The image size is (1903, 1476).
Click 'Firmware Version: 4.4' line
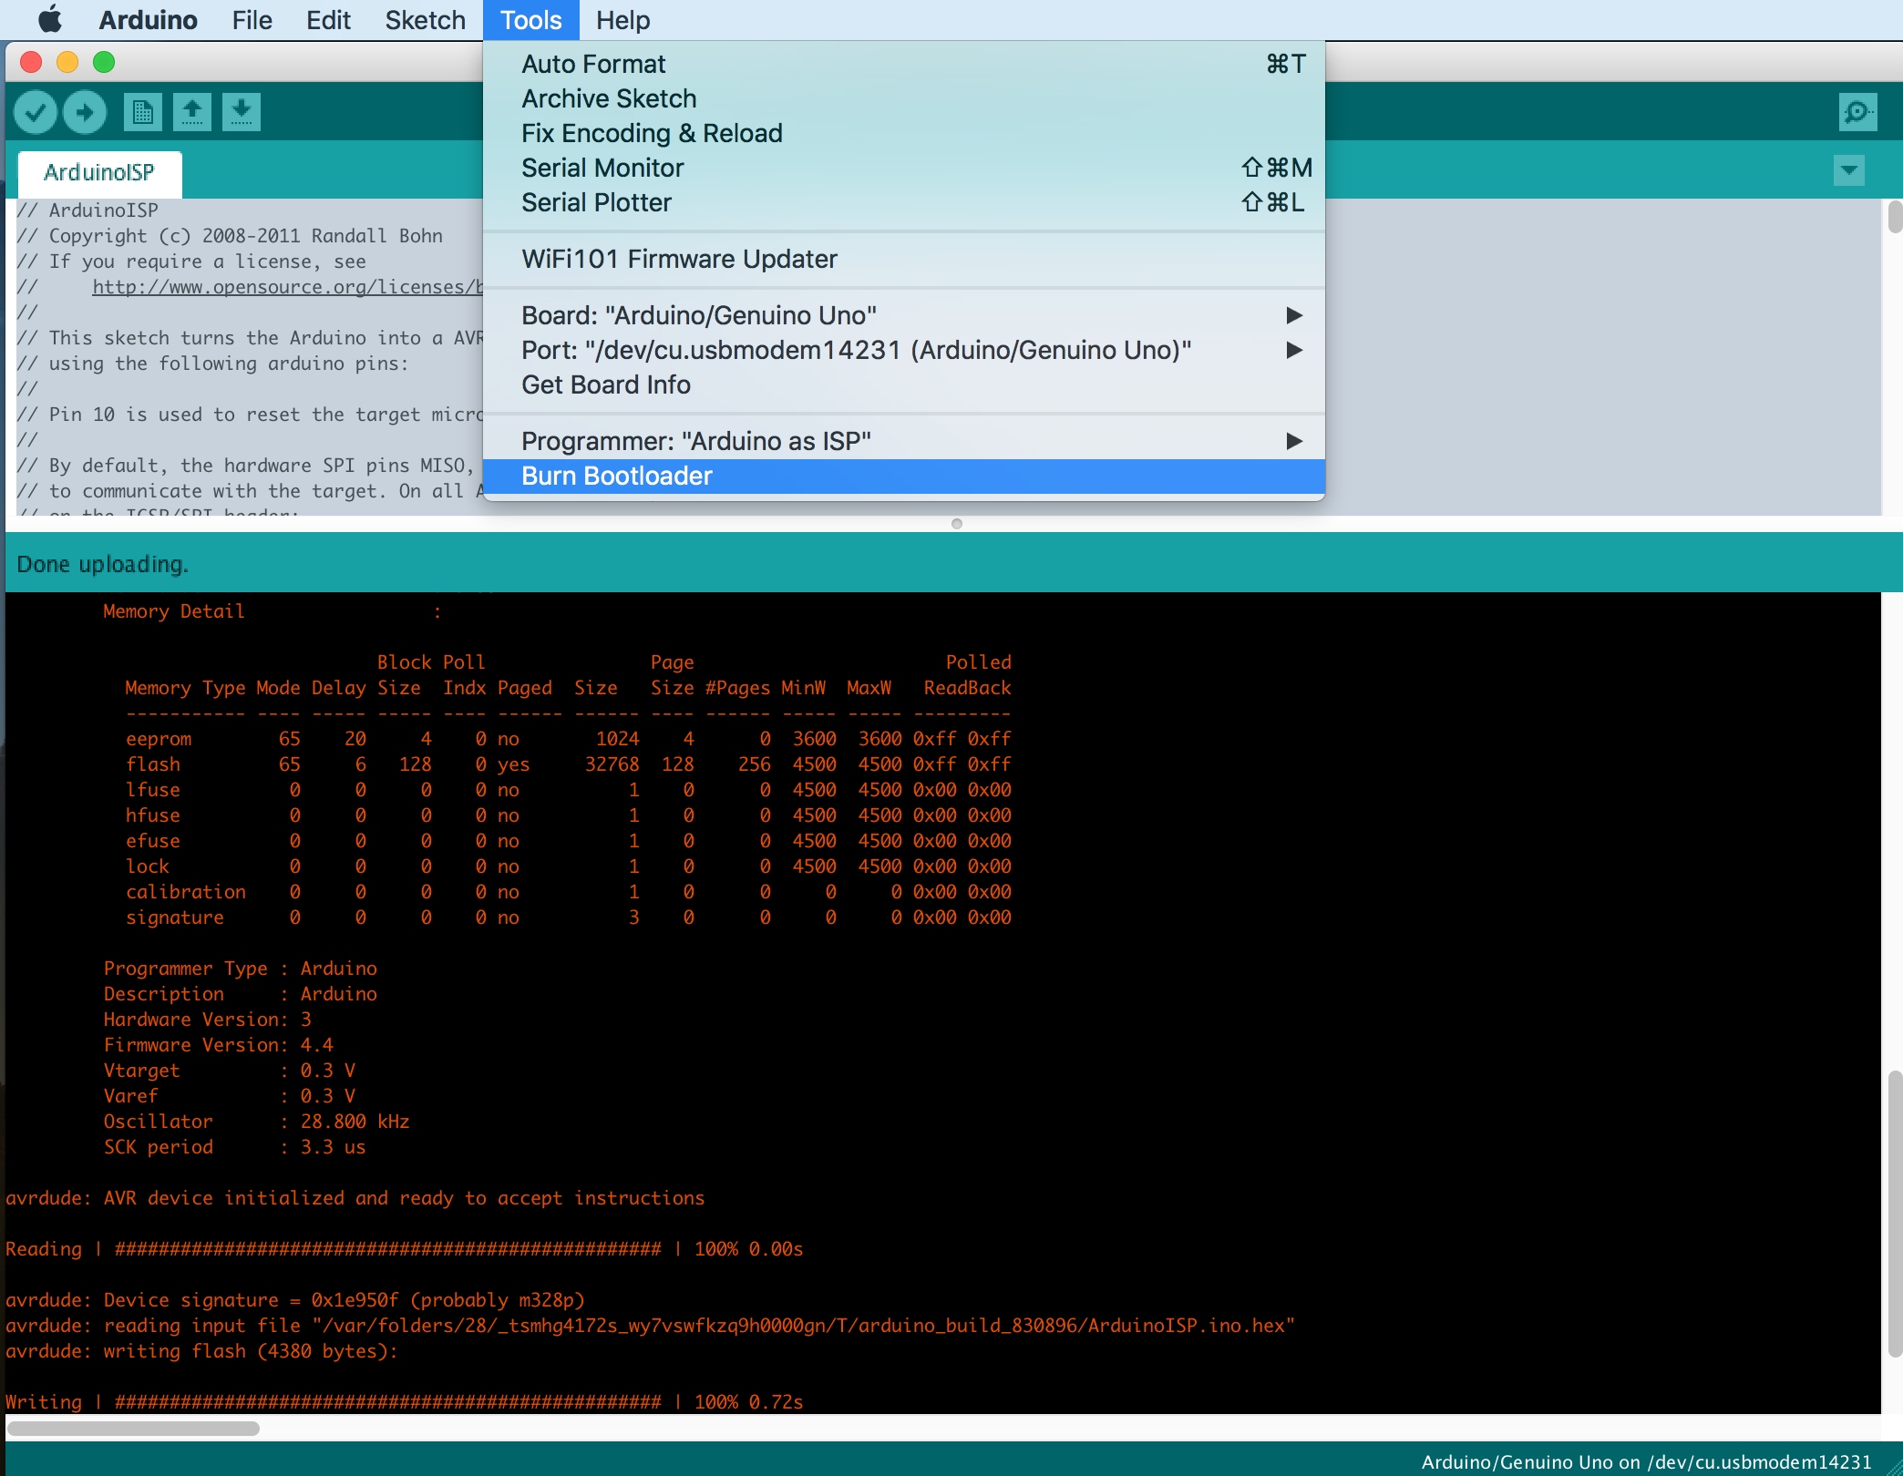point(218,1045)
